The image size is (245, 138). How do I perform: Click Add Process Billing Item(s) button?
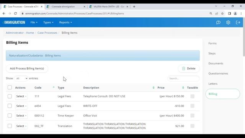pos(27,69)
